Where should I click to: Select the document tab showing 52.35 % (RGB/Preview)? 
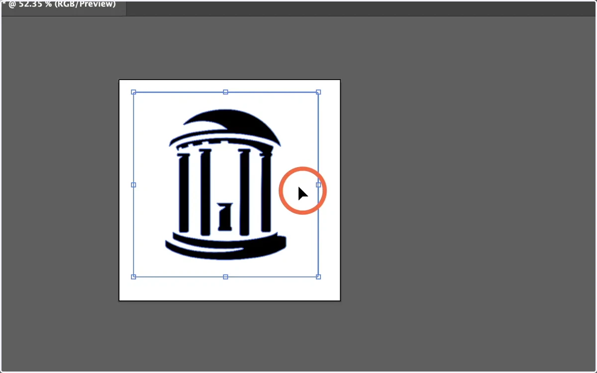click(x=63, y=7)
